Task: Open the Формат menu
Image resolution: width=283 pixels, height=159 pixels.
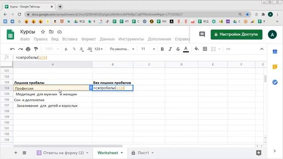Action: tap(88, 39)
